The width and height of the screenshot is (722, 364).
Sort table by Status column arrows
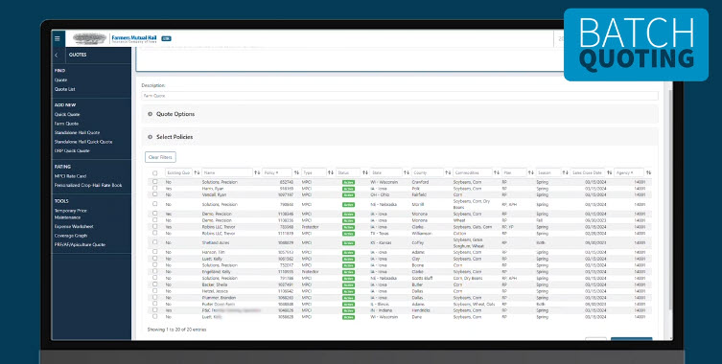[x=365, y=172]
